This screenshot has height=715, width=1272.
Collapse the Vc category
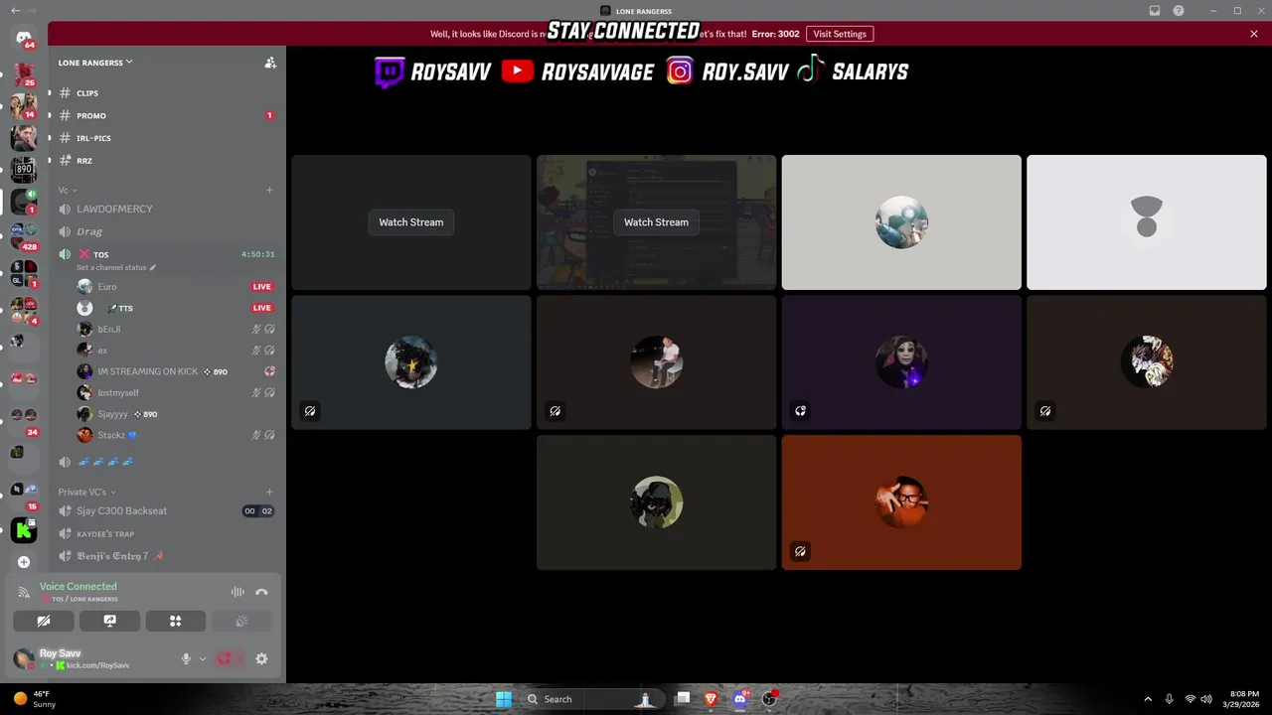[68, 190]
